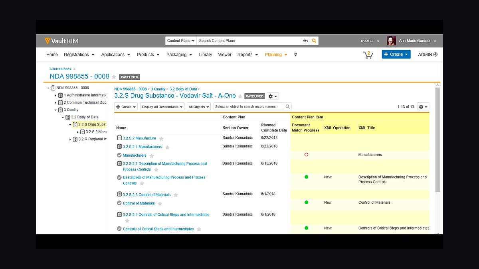This screenshot has width=479, height=269.
Task: Click the red empty circle match indicator
Action: click(x=307, y=155)
